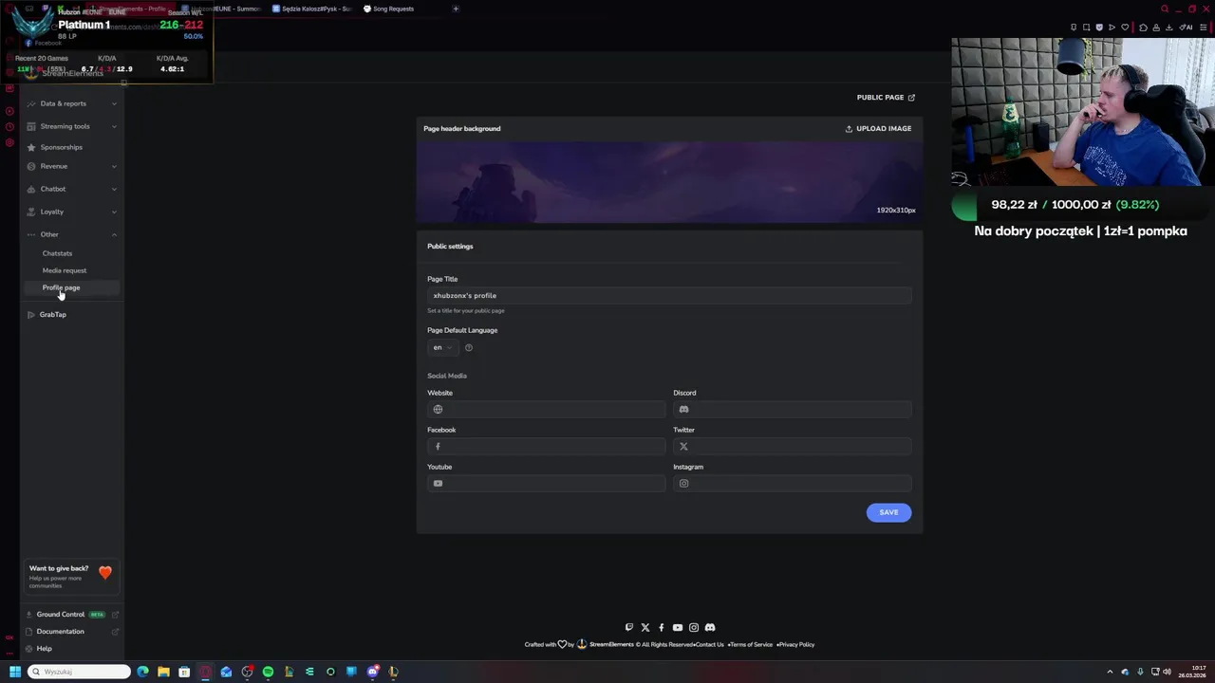Open Terms of Service footer link

(x=751, y=645)
